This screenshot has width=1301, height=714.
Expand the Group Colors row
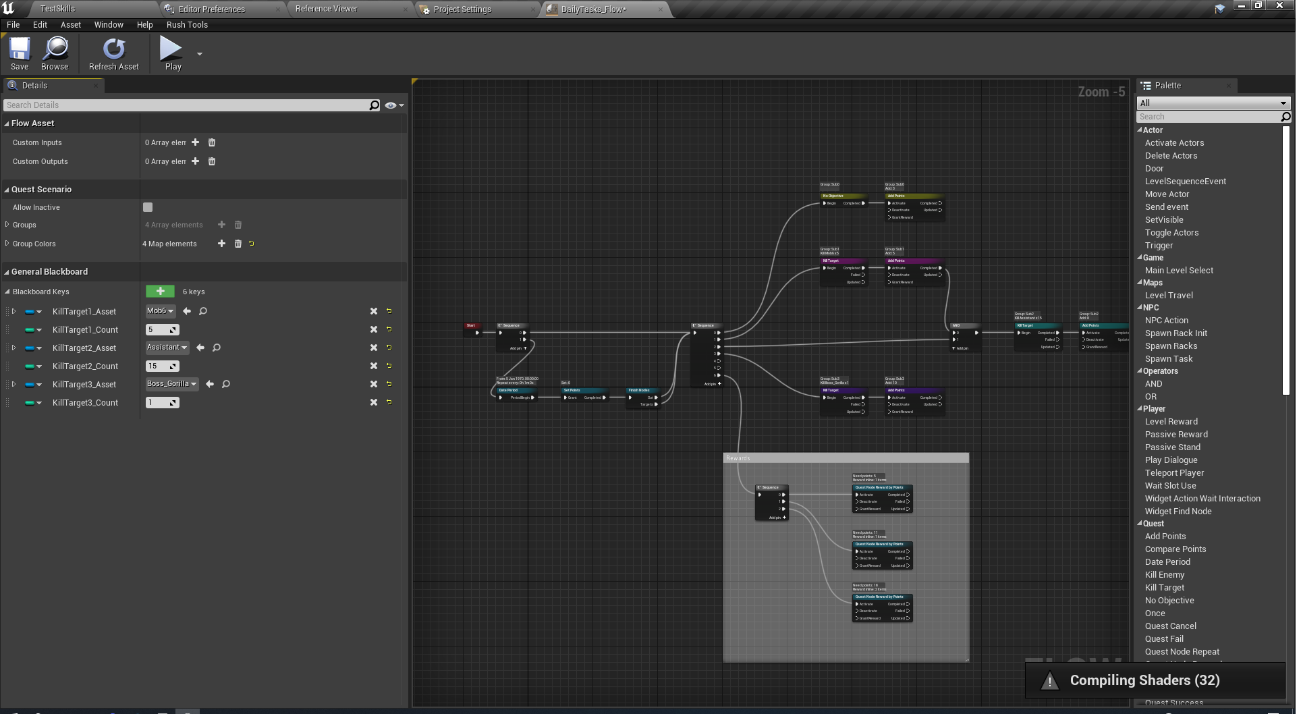pyautogui.click(x=7, y=244)
